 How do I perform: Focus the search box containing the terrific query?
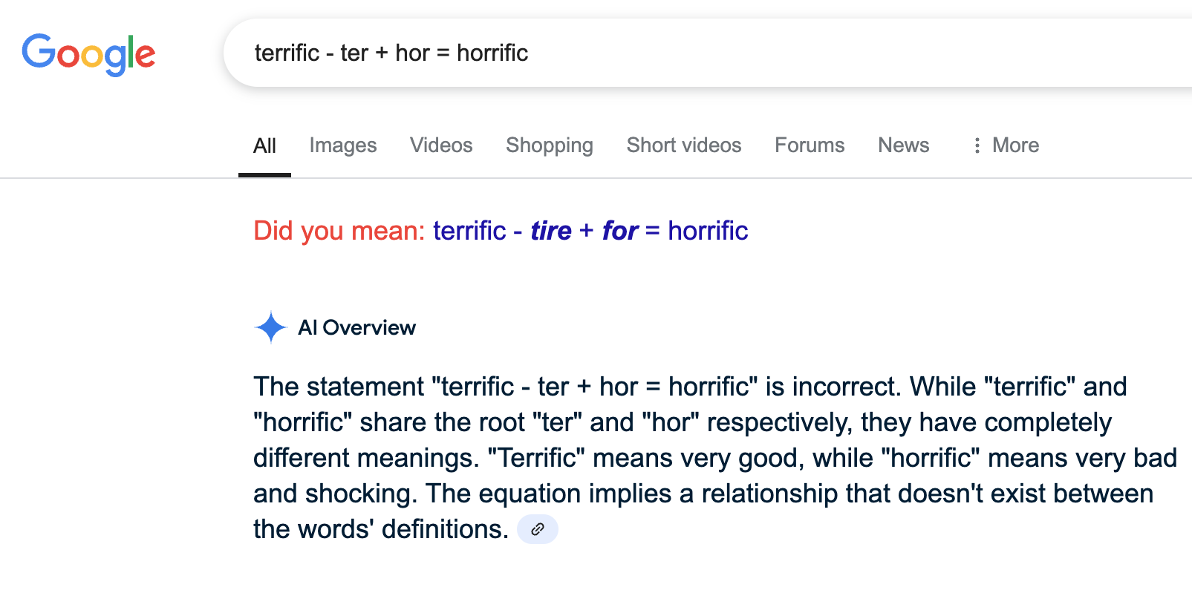point(708,53)
